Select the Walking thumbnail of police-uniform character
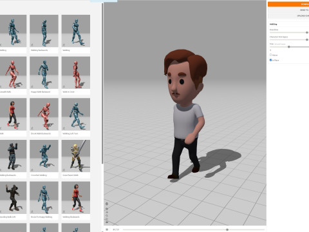309x232 pixels. coord(13,156)
